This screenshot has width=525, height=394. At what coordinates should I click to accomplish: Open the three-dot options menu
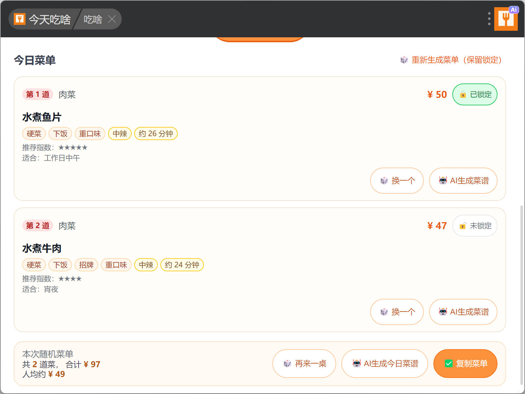click(489, 19)
